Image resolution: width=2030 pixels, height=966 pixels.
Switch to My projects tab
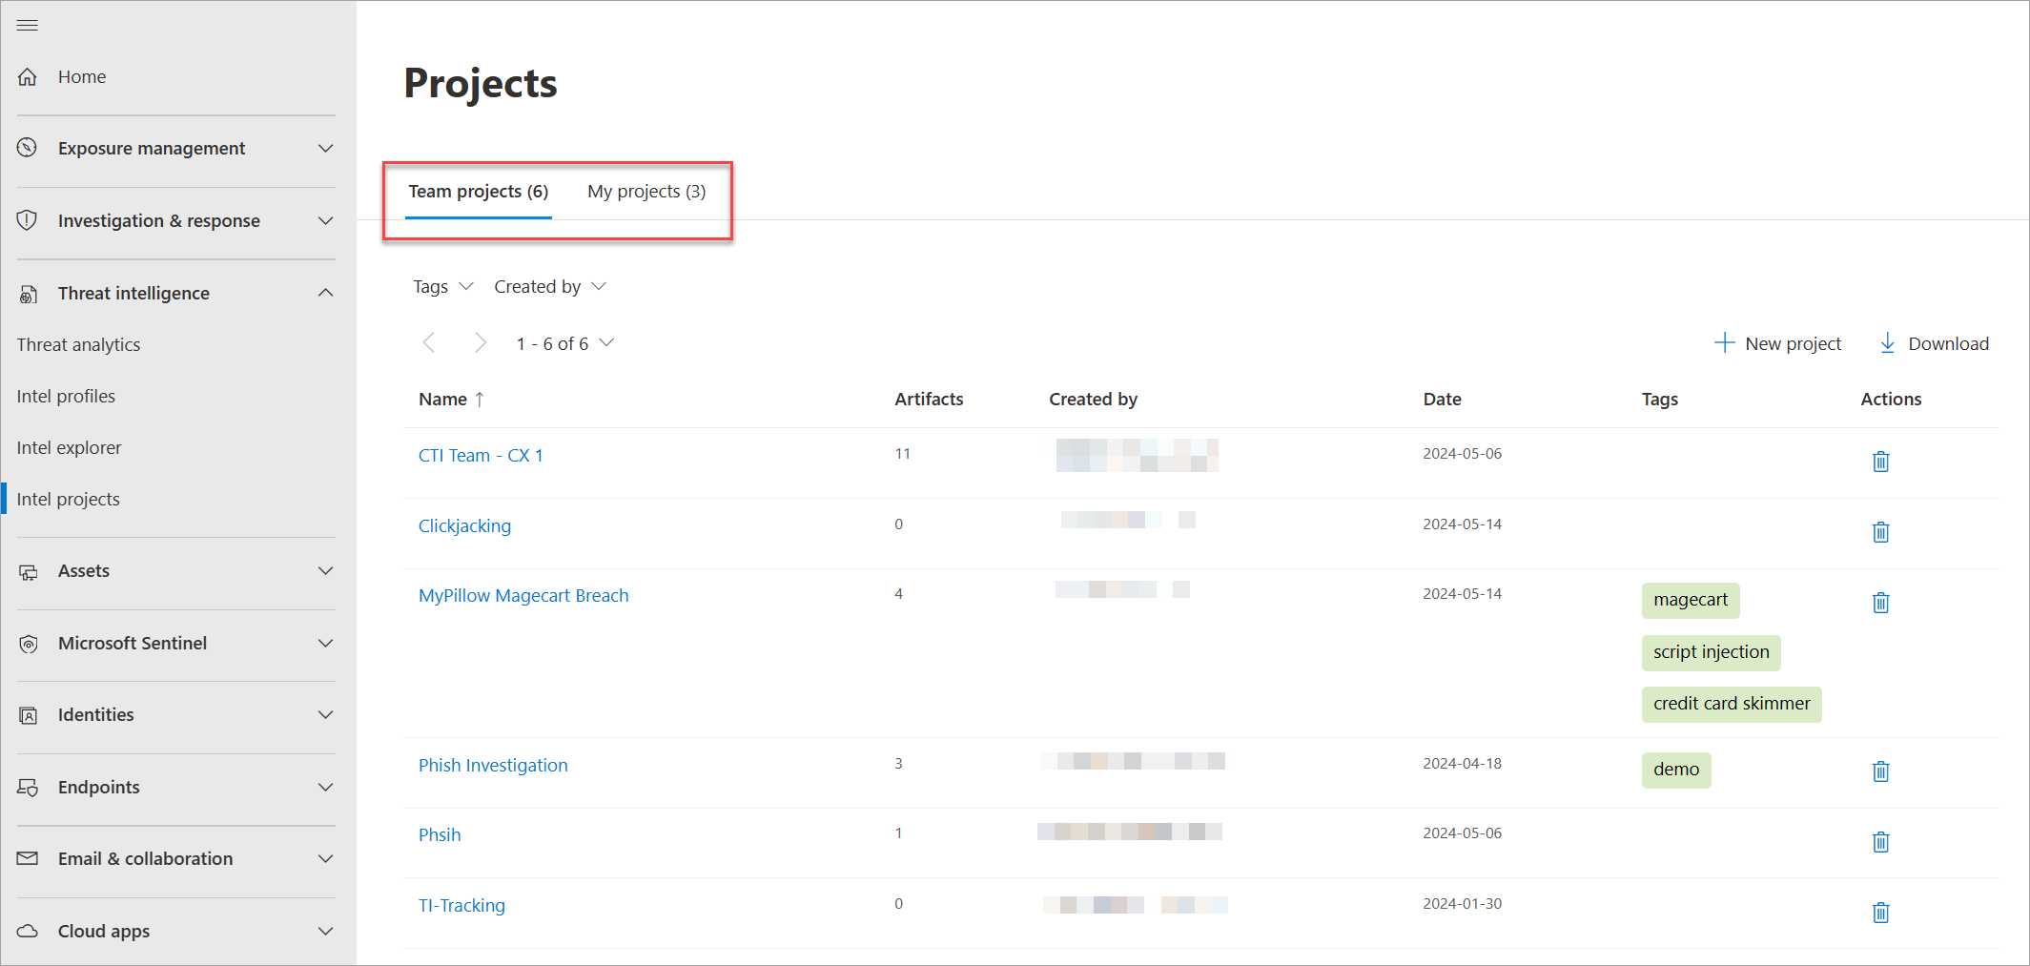pos(646,192)
